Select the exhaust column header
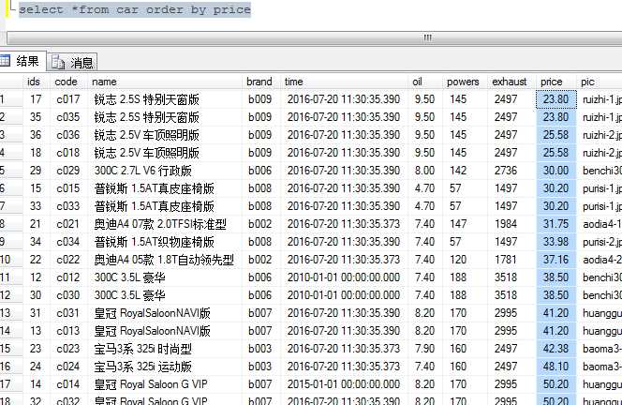Image resolution: width=622 pixels, height=405 pixels. [x=510, y=82]
